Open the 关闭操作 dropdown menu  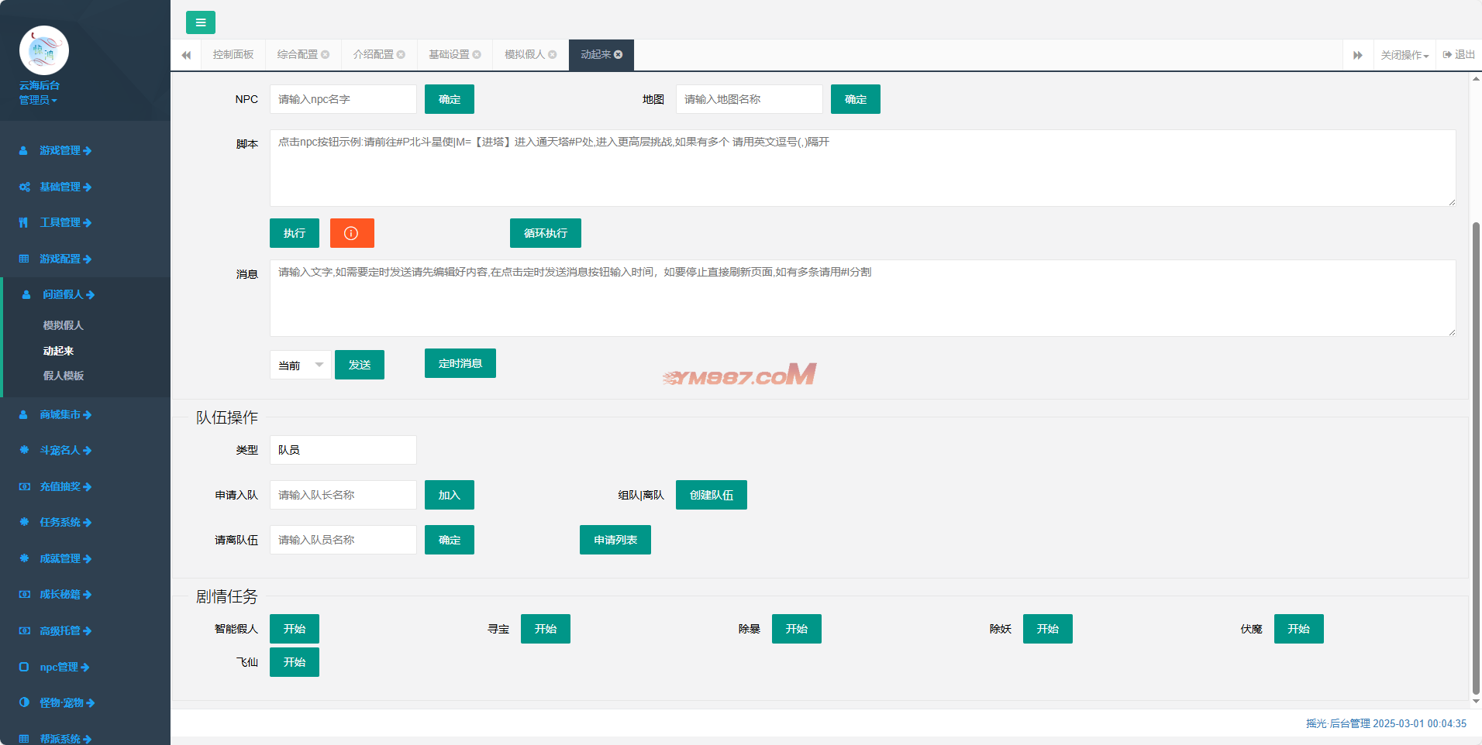pos(1404,55)
